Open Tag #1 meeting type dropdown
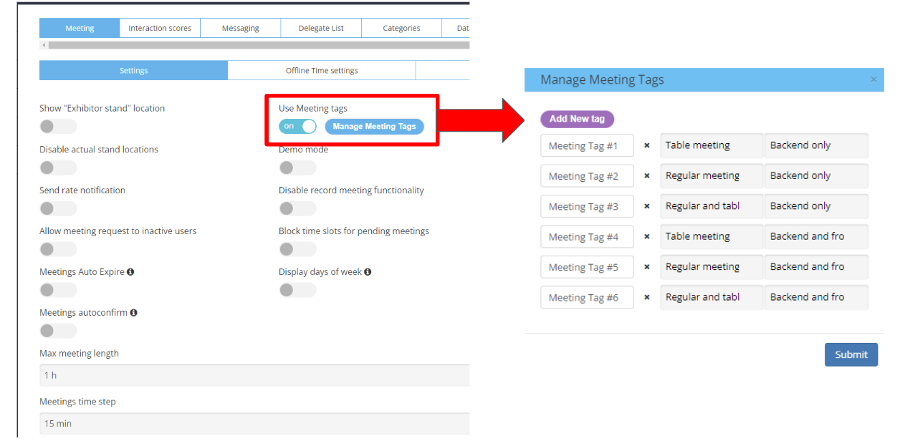The height and width of the screenshot is (441, 905). (712, 145)
